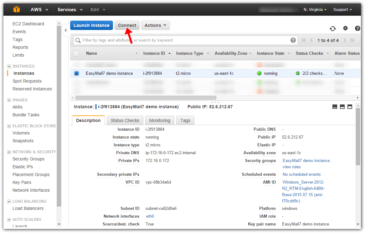This screenshot has width=365, height=233.
Task: Collapse the AUTO SCALING section
Action: point(9,220)
